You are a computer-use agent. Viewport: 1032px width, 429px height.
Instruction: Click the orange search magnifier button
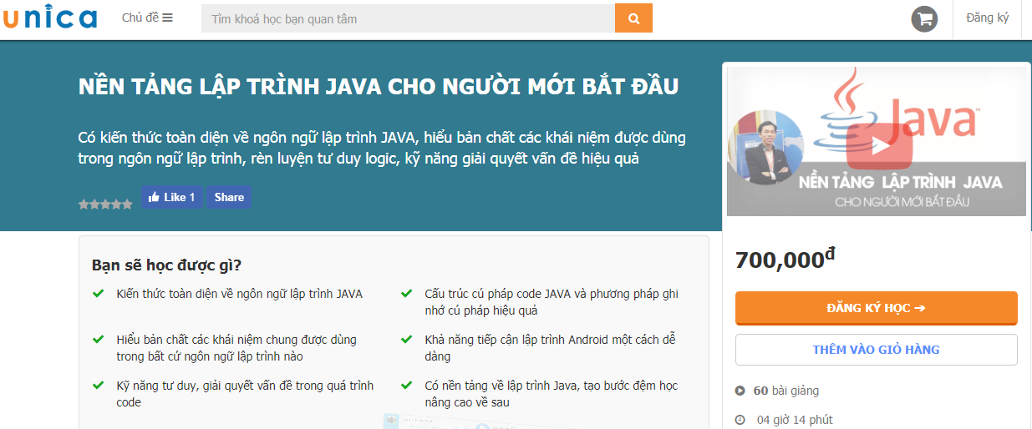point(633,18)
